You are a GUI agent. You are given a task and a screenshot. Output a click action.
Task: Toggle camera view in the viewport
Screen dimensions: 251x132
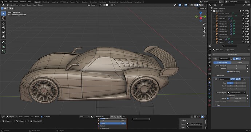pyautogui.click(x=204, y=31)
